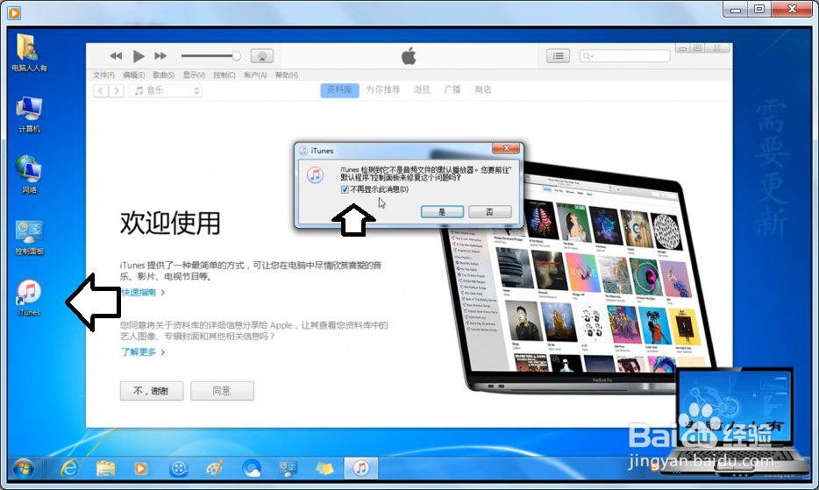
Task: Switch to the 广播 tab
Action: [x=452, y=90]
